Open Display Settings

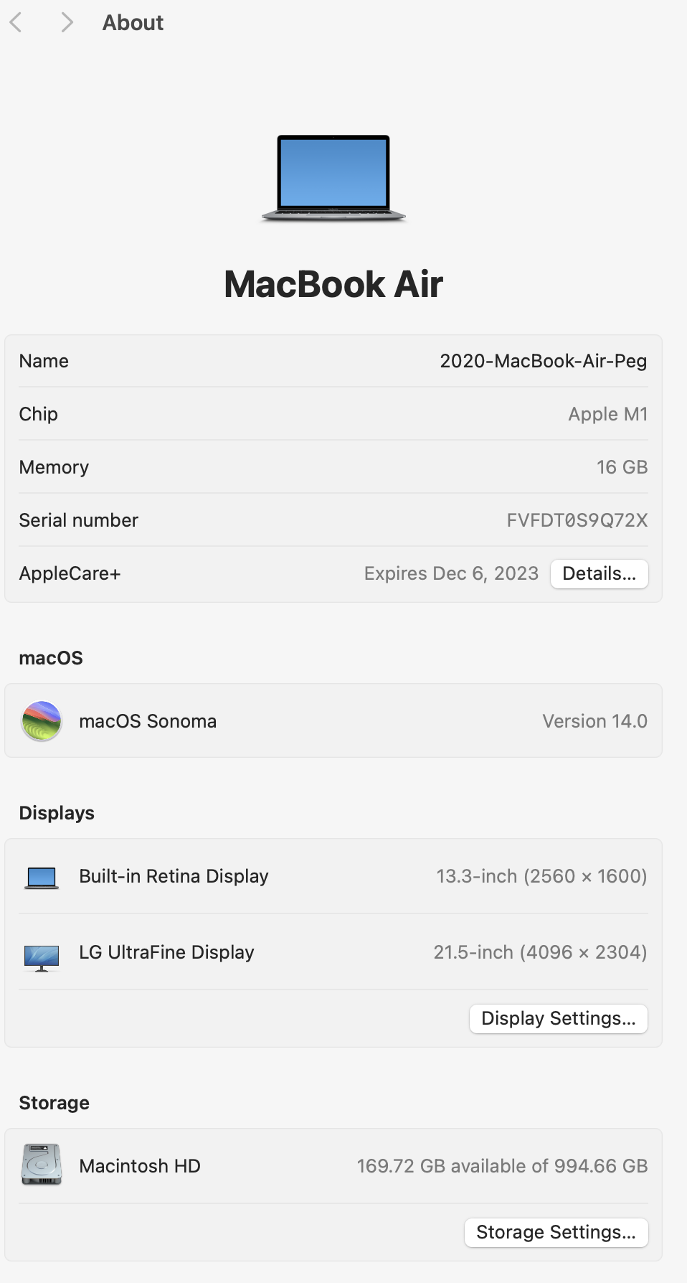click(559, 1019)
